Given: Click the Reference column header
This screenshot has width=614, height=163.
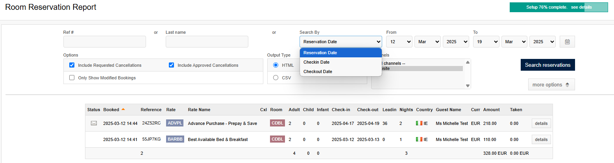Looking at the screenshot, I should (151, 110).
